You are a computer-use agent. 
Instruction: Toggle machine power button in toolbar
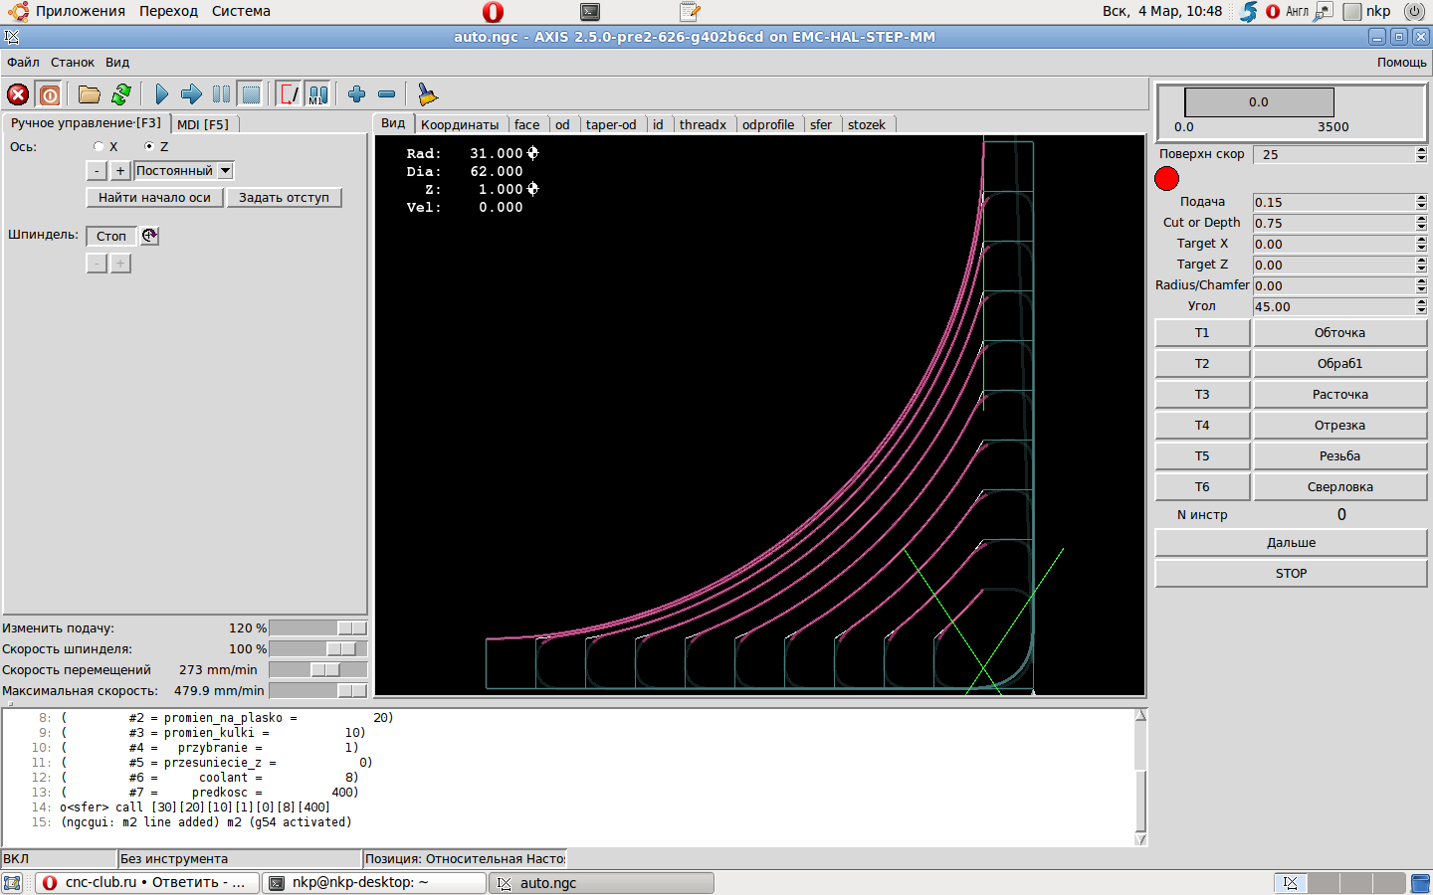pyautogui.click(x=50, y=94)
